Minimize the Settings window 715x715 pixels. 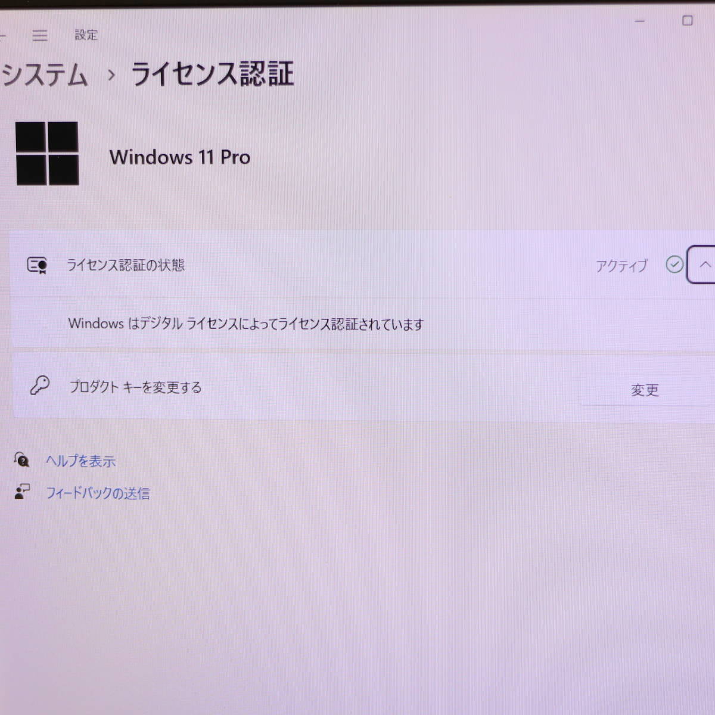click(x=640, y=21)
